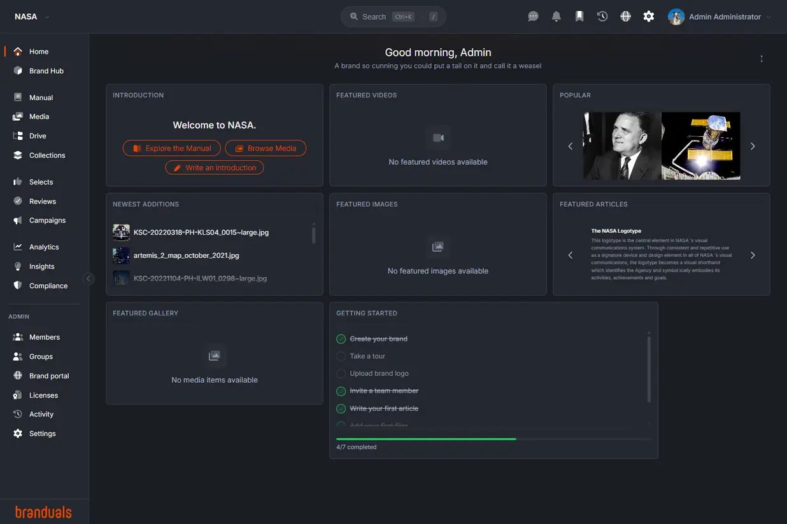
Task: Click the Browse Media button
Action: point(266,148)
